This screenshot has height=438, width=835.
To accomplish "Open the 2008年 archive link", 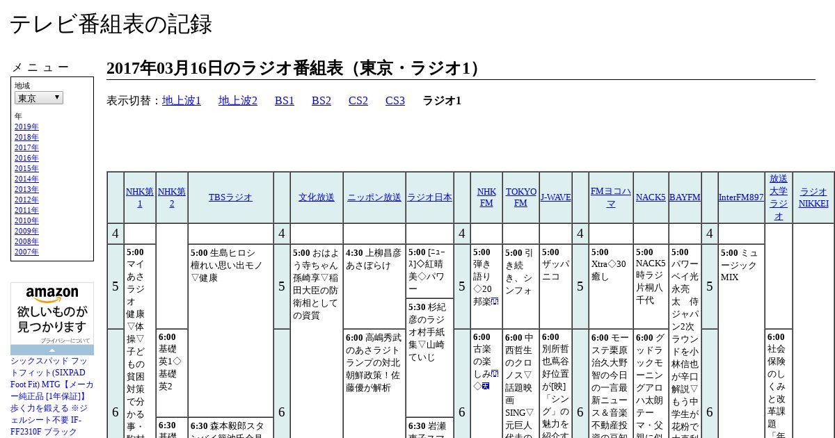I will click(x=26, y=241).
